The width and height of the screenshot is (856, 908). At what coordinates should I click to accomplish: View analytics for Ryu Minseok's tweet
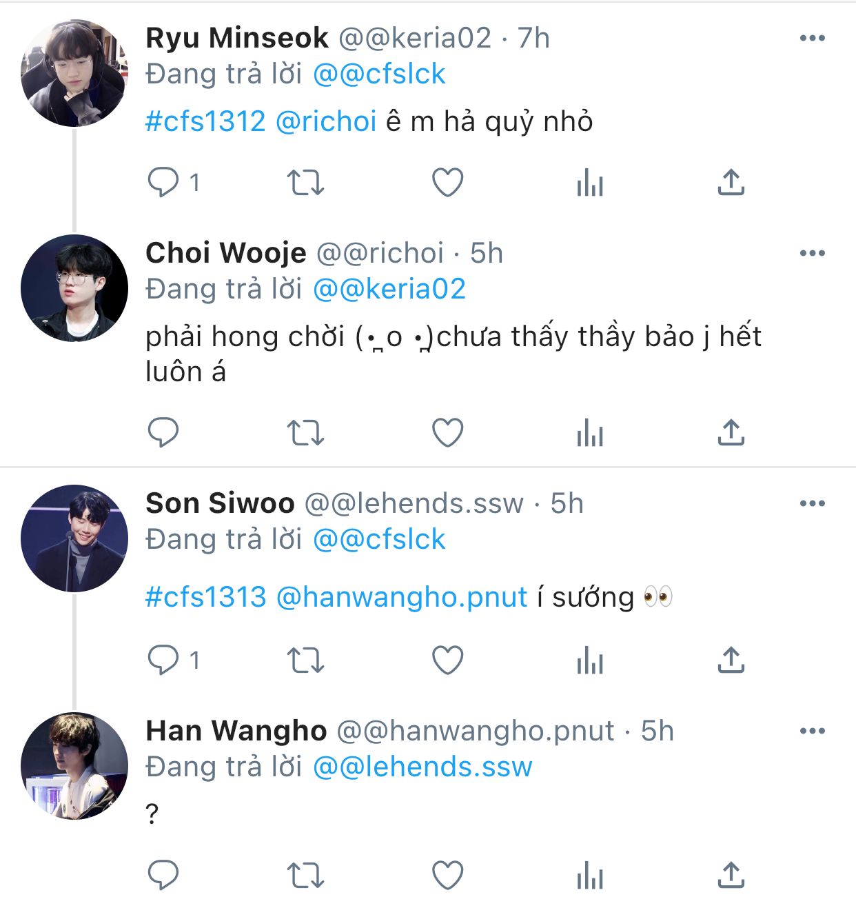590,183
